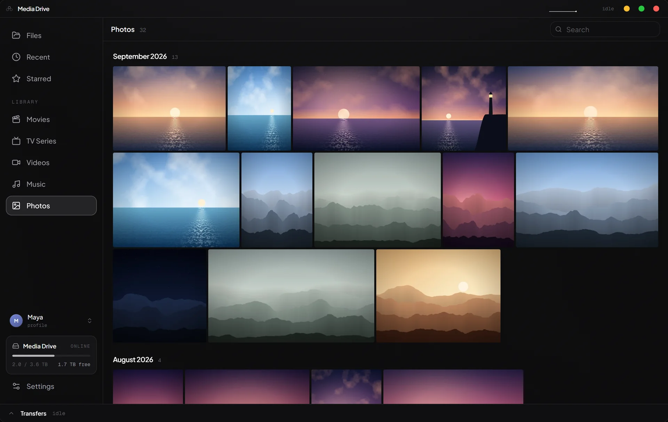This screenshot has height=422, width=668.
Task: Go to Recent items
Action: [51, 57]
